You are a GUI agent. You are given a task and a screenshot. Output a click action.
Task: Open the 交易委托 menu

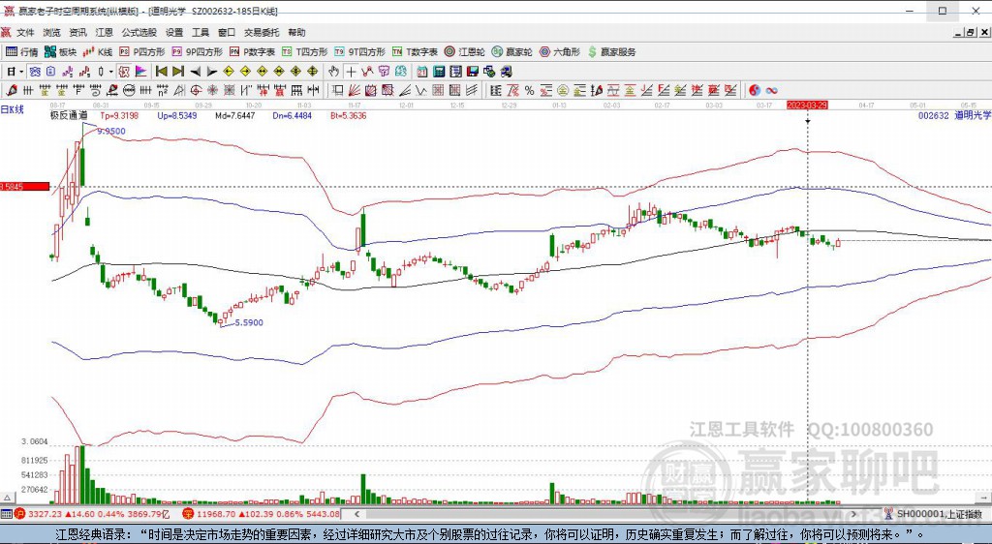[262, 32]
